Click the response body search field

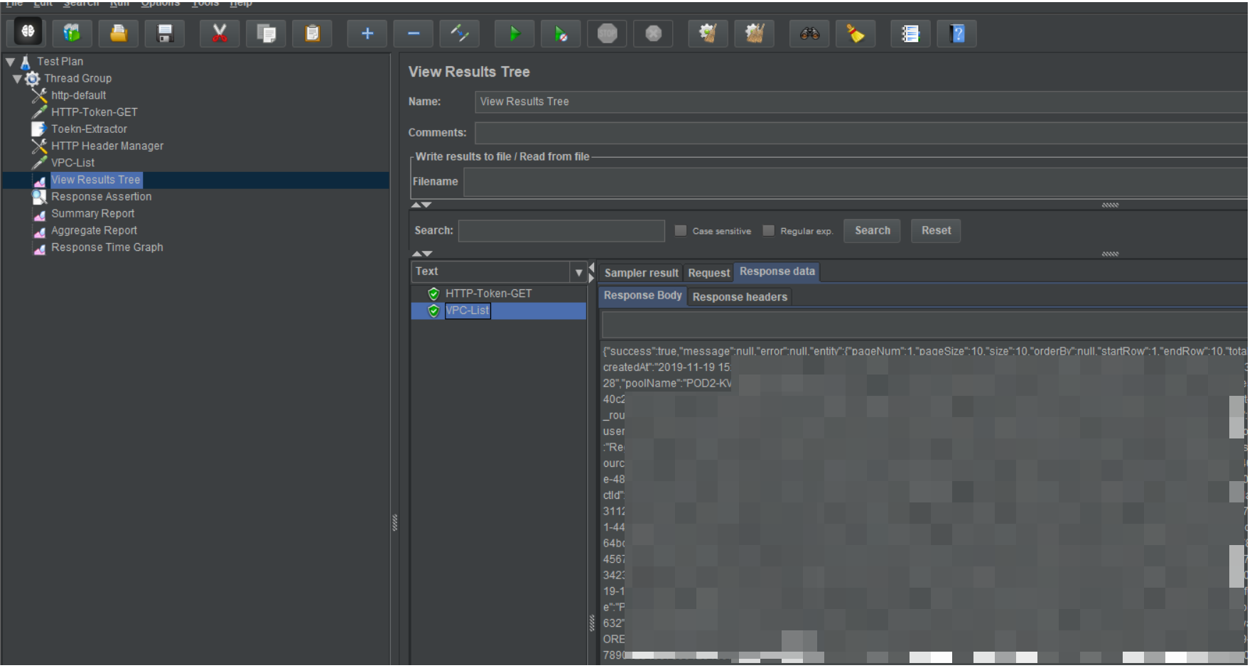[x=924, y=325]
